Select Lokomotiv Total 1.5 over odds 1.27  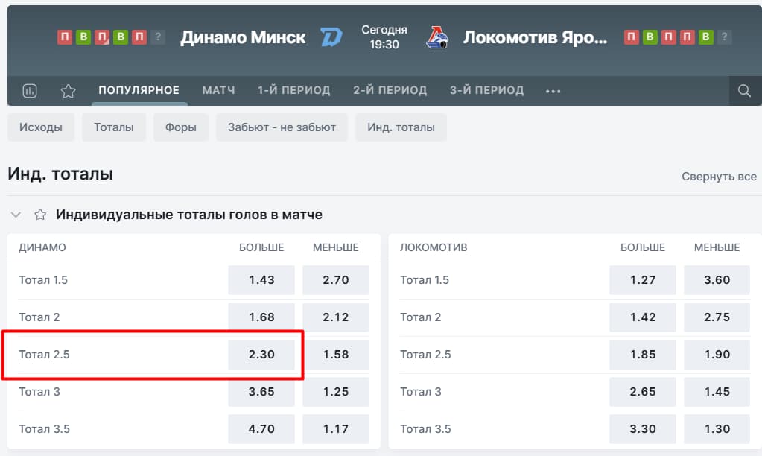(x=643, y=280)
